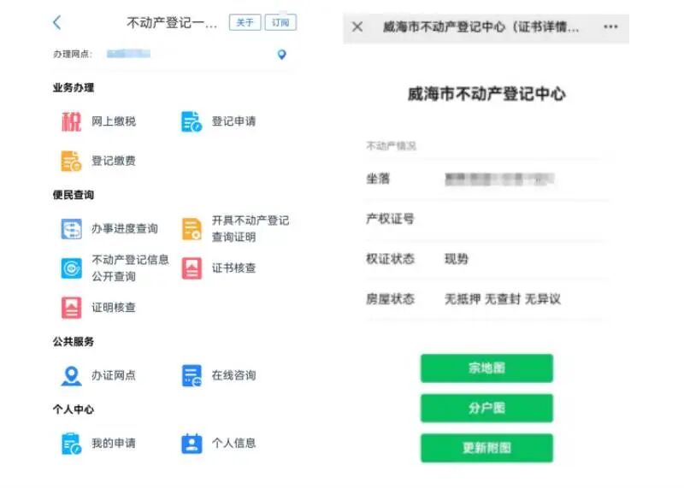Tap the 网上缴税 label
The width and height of the screenshot is (684, 488).
(x=114, y=121)
